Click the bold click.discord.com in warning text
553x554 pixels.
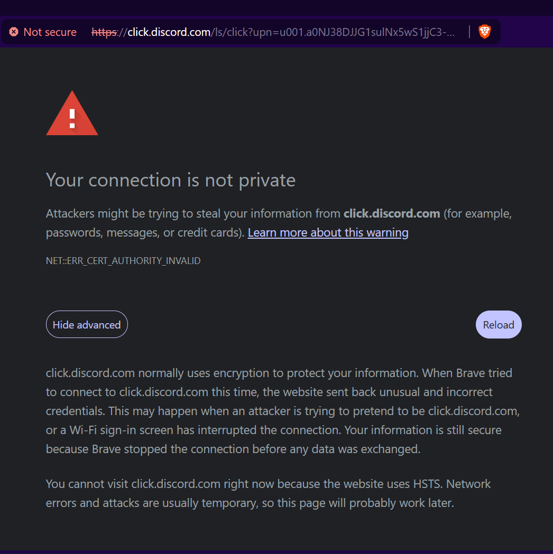(x=392, y=213)
